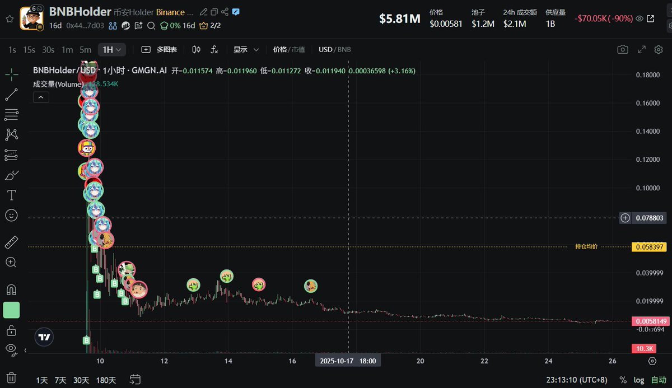672x388 pixels.
Task: Select the brush drawing tool
Action: coord(11,175)
